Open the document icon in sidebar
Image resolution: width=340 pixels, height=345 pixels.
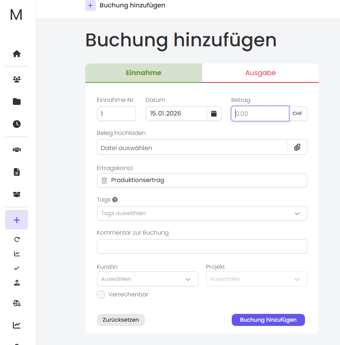pos(17,172)
